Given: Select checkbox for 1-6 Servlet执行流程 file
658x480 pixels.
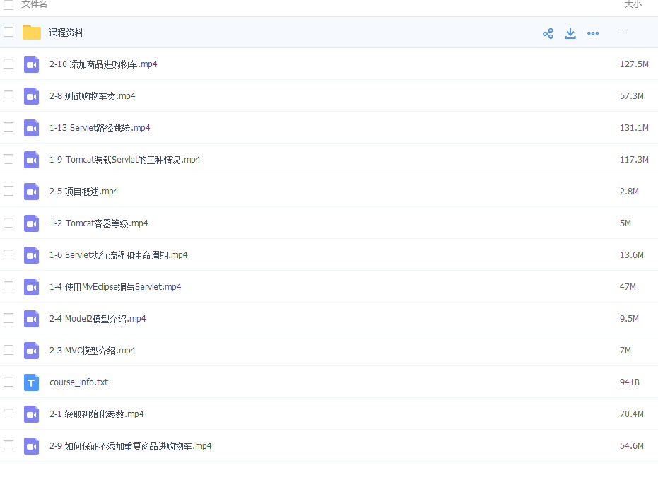Looking at the screenshot, I should [8, 254].
